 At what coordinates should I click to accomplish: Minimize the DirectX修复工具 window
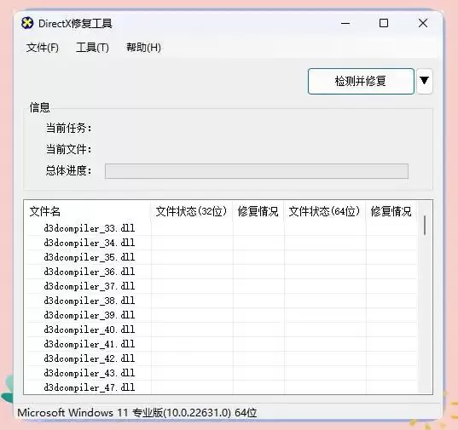[x=345, y=23]
